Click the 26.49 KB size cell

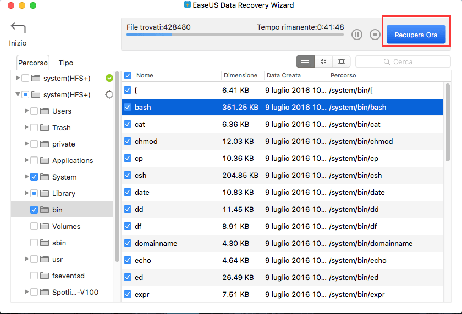tap(238, 277)
